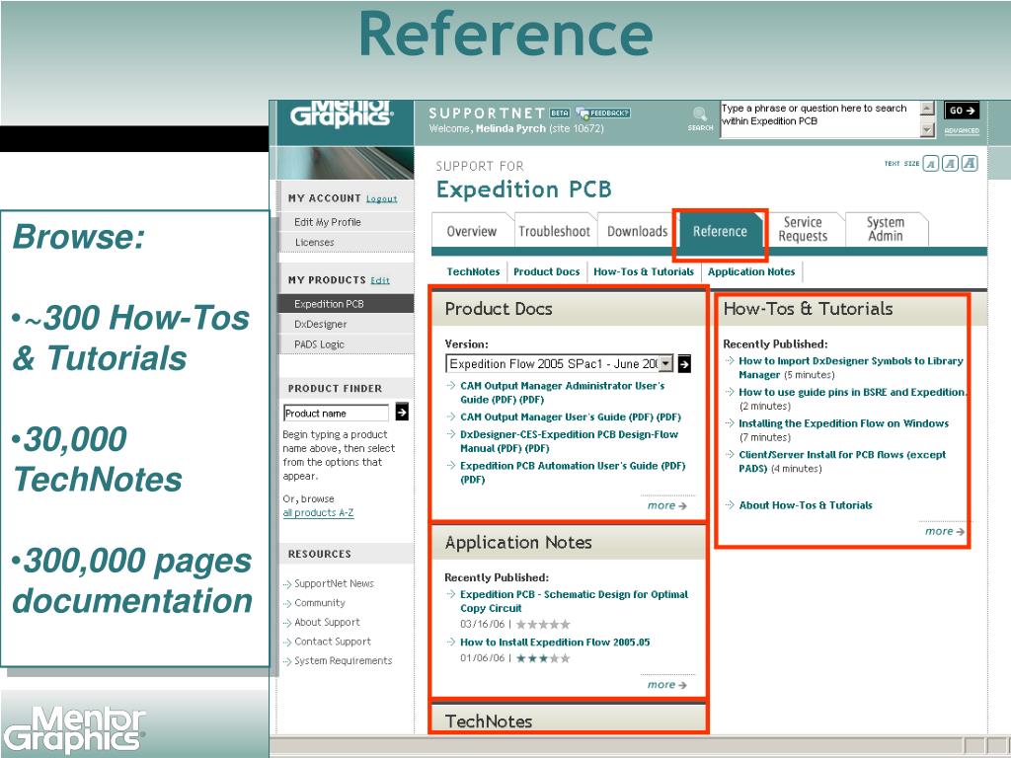Click the search box scroll up arrow
Viewport: 1011px width, 758px height.
[x=927, y=109]
